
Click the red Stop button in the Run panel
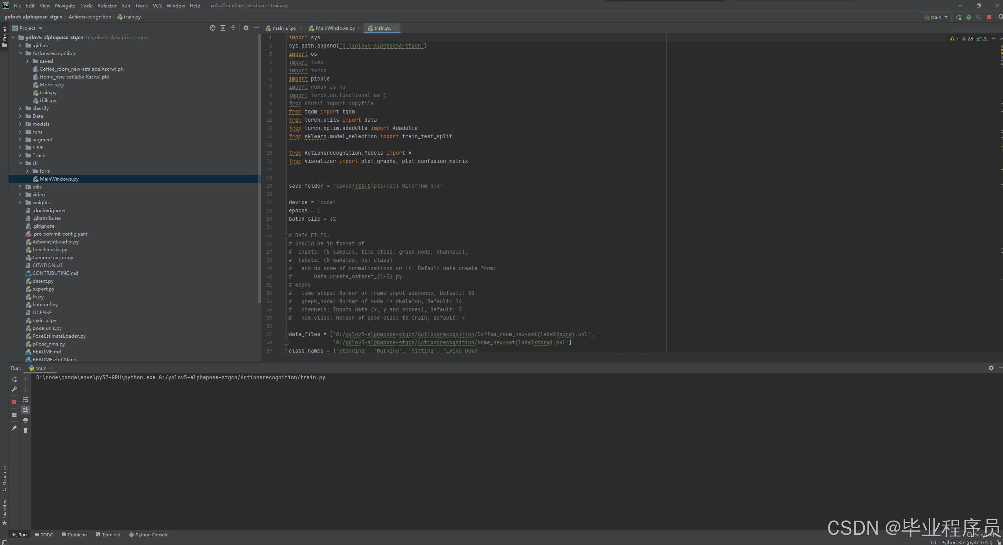[x=14, y=402]
